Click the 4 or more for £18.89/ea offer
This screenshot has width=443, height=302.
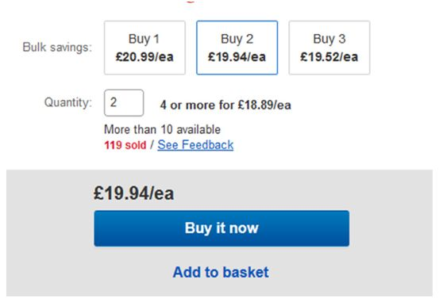[225, 105]
